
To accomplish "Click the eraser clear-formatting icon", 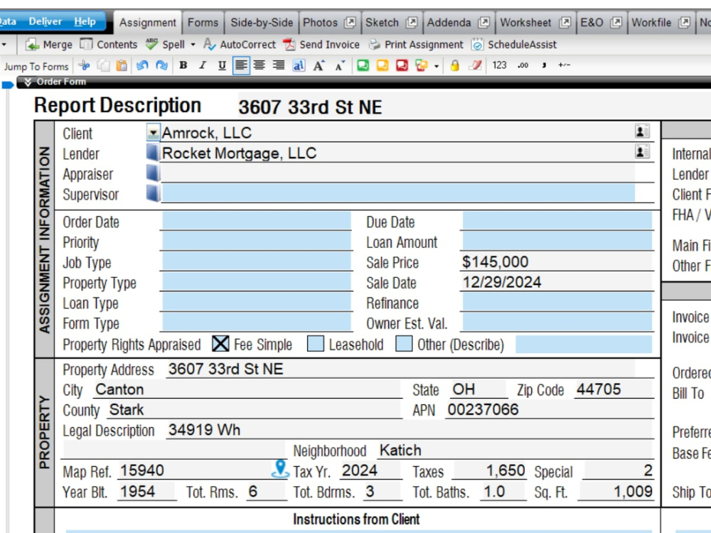I will pos(475,65).
